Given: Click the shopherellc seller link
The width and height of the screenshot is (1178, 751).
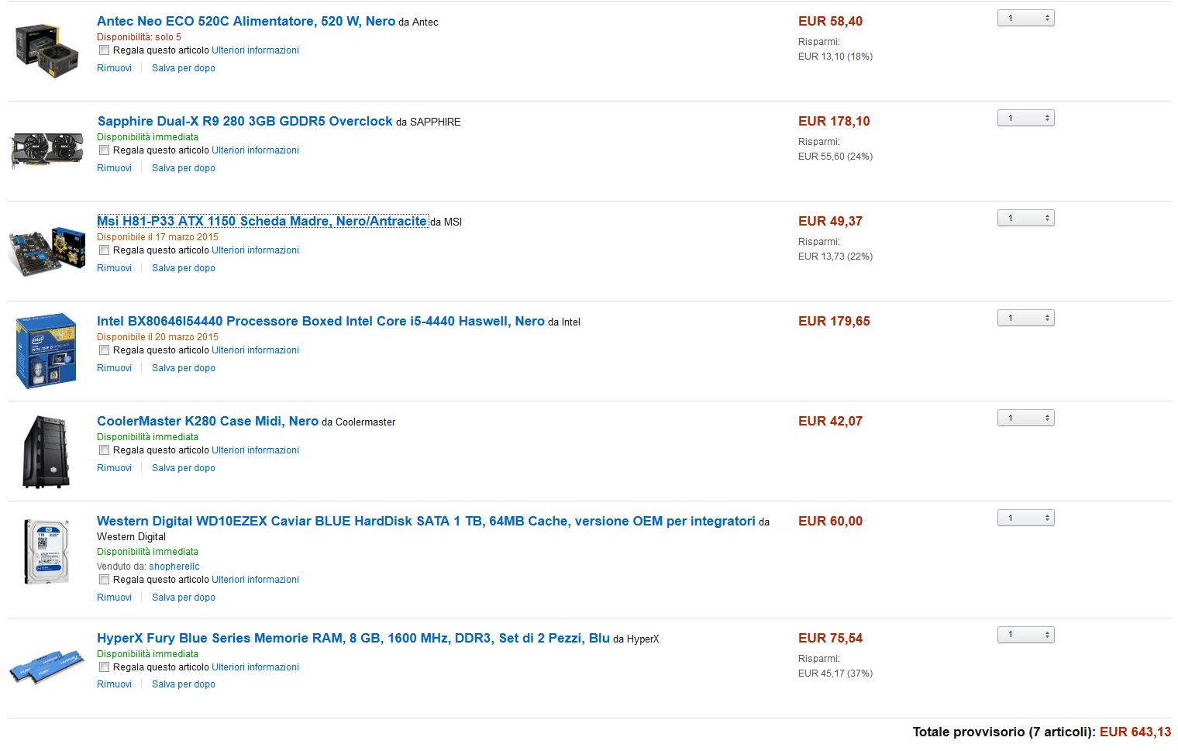Looking at the screenshot, I should click(174, 567).
